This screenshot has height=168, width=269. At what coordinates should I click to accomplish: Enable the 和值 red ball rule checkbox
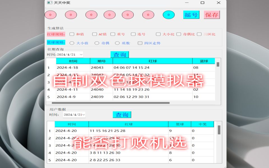71,34
